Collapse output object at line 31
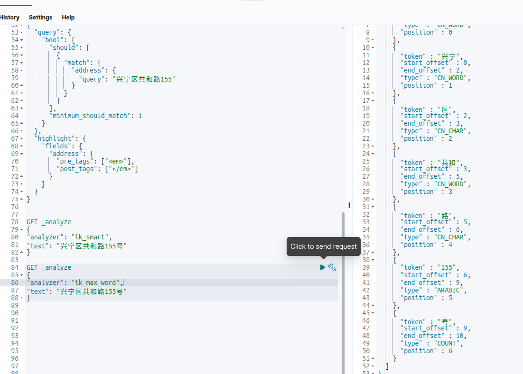Image resolution: width=523 pixels, height=374 pixels. click(x=373, y=207)
